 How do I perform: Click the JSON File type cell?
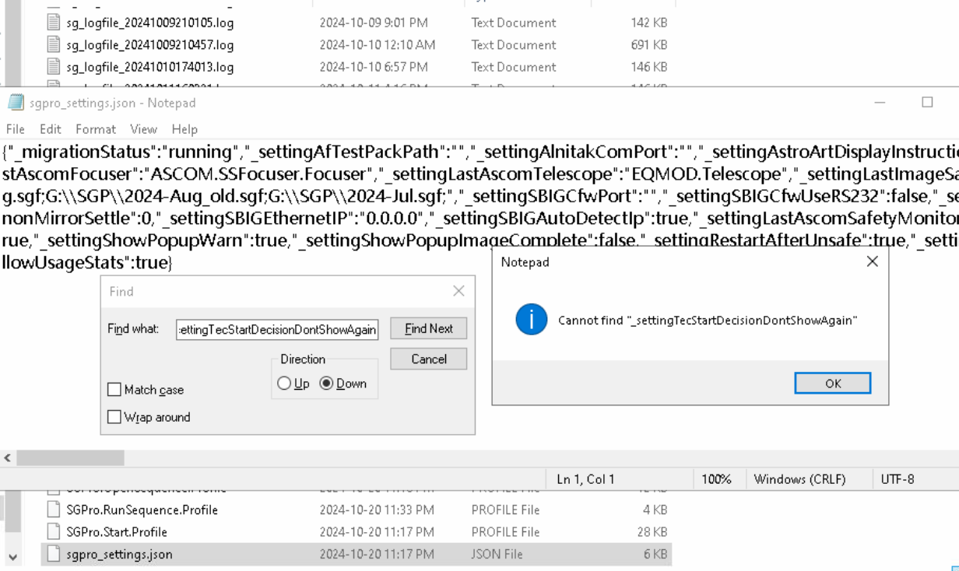497,554
